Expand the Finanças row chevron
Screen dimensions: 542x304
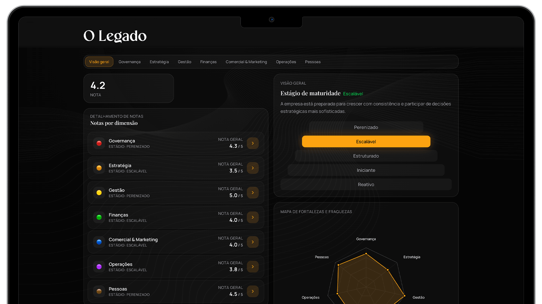pos(253,217)
